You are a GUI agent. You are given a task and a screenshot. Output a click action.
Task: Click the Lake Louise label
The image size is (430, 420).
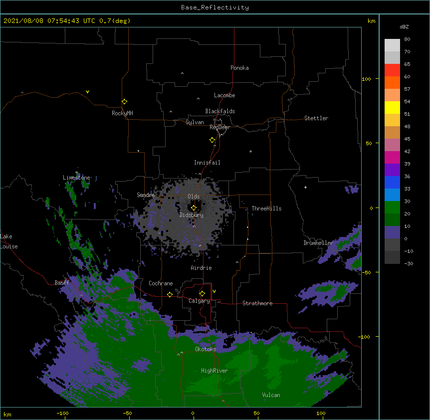[9, 241]
